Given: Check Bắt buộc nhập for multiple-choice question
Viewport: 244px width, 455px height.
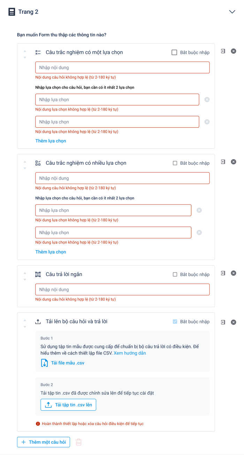Looking at the screenshot, I should [175, 163].
